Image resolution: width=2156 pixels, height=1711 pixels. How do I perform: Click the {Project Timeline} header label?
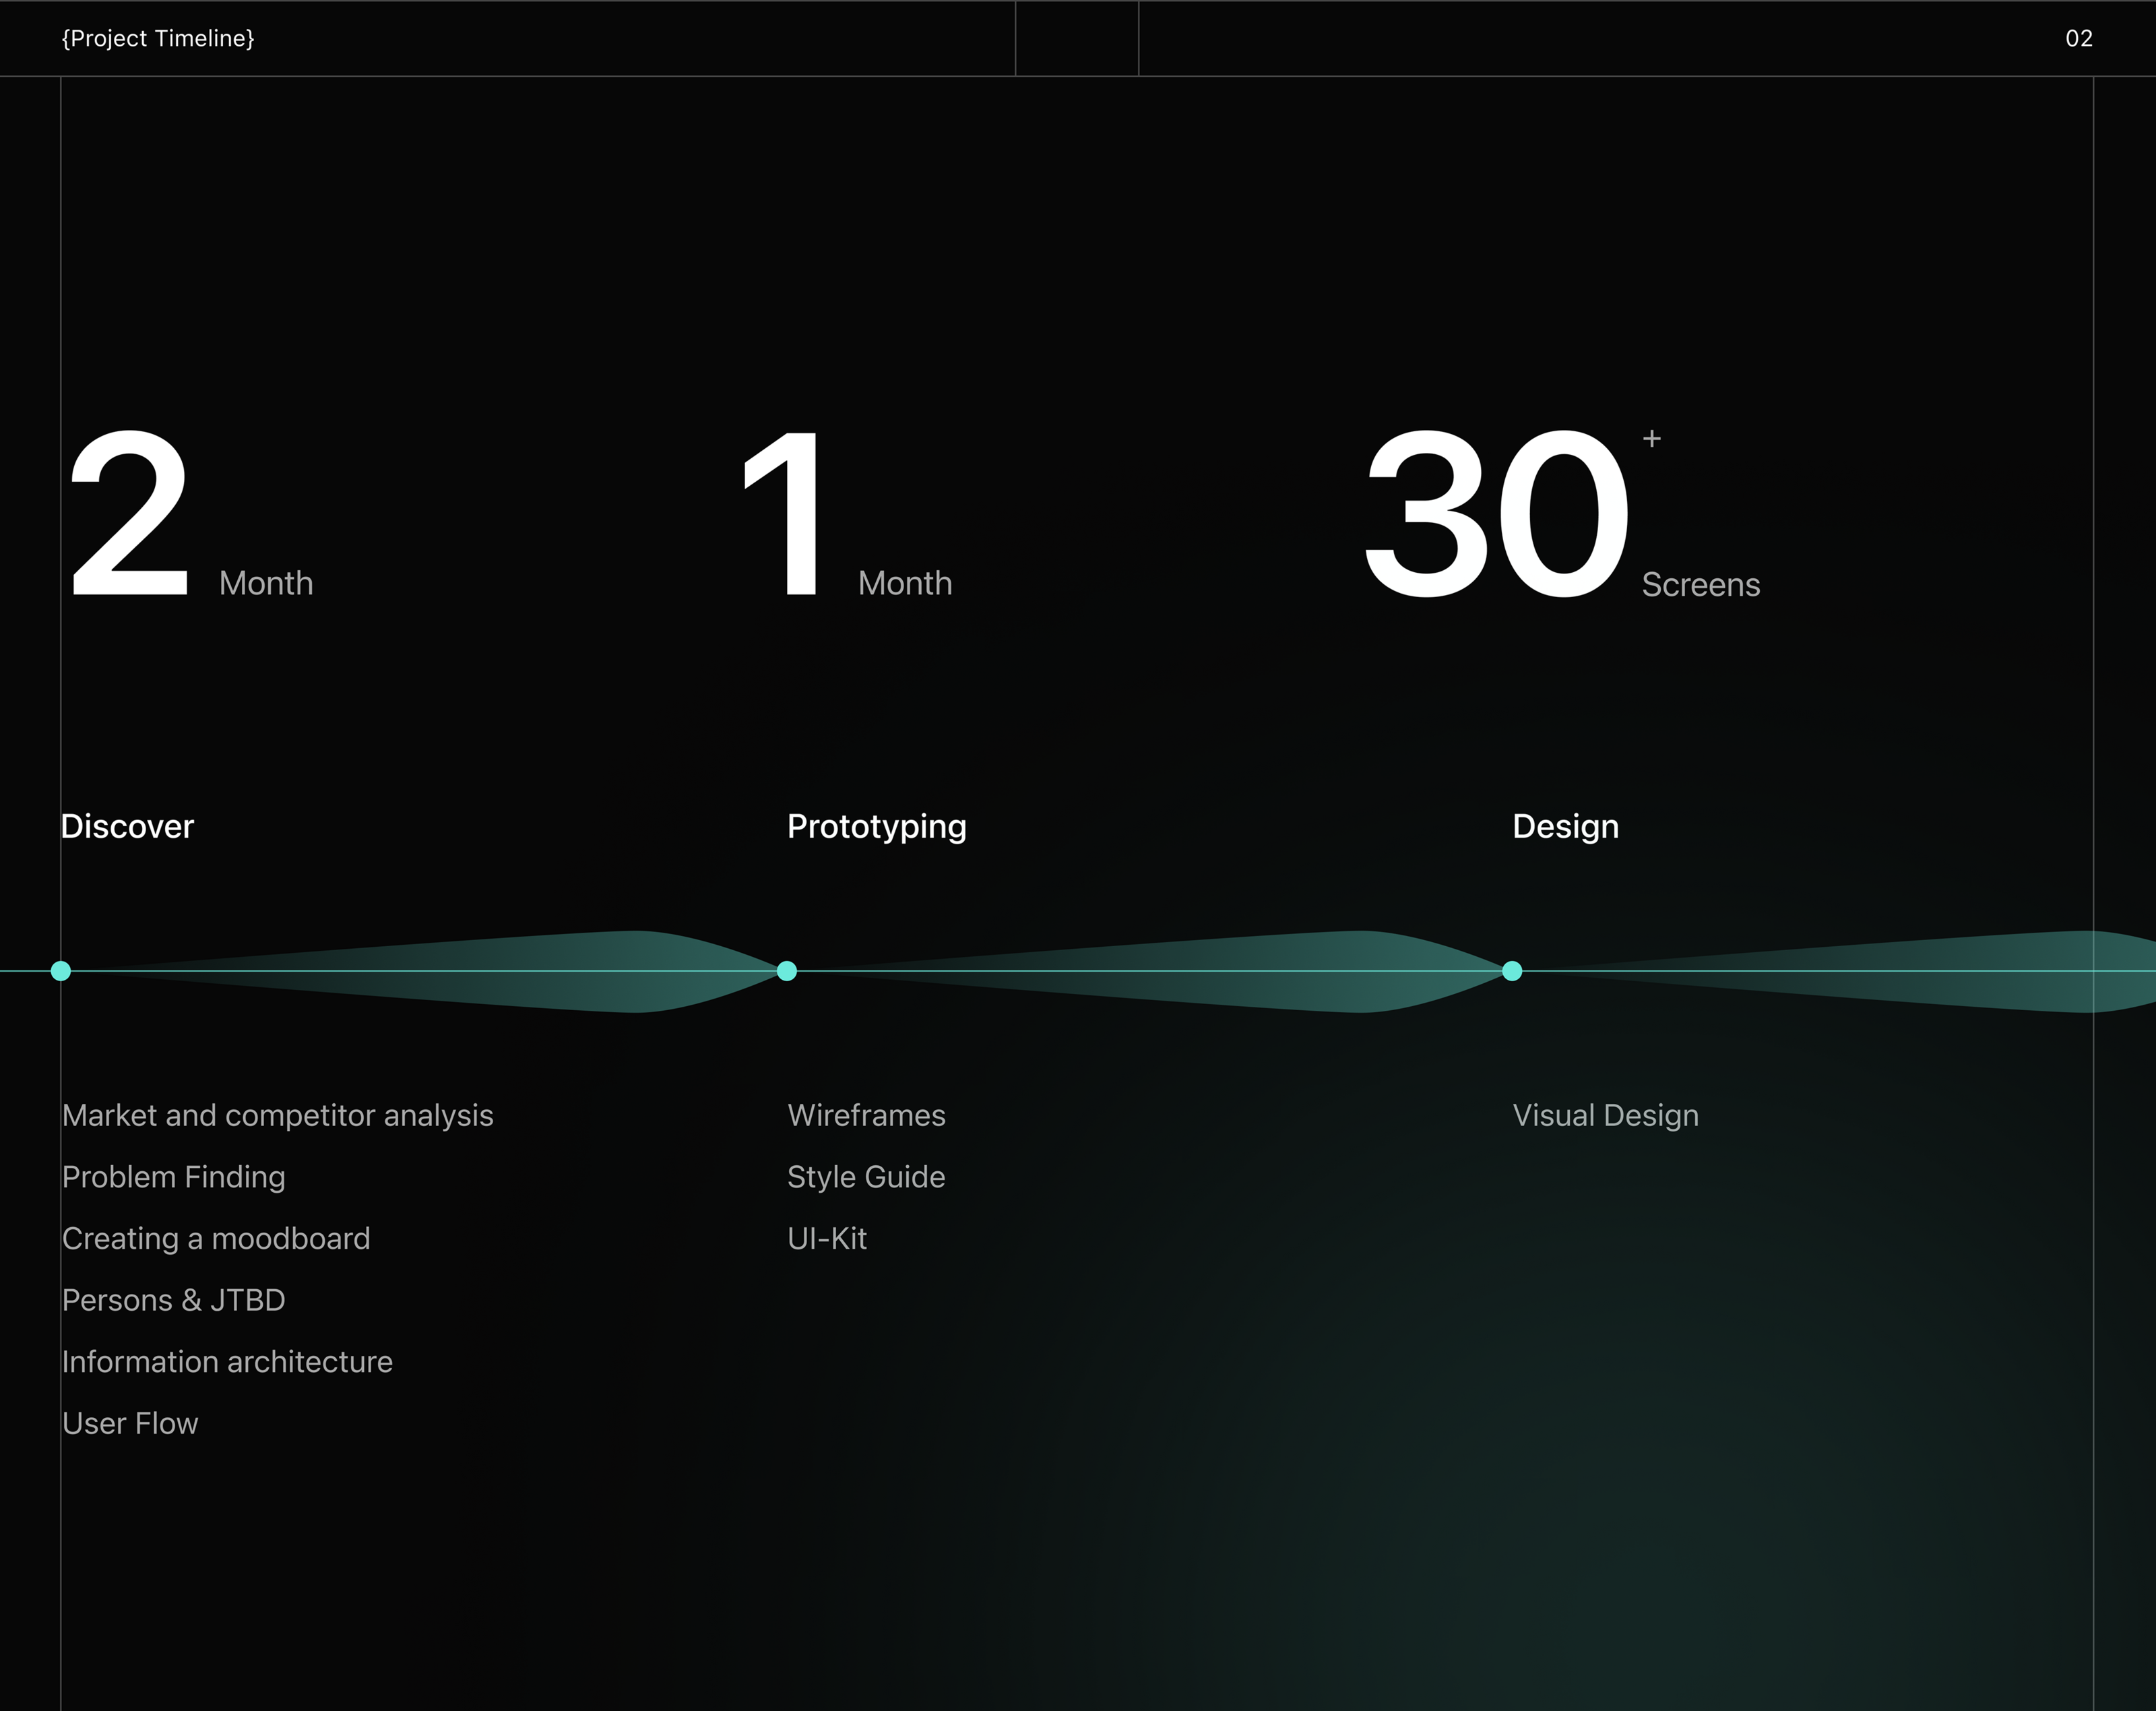click(158, 39)
